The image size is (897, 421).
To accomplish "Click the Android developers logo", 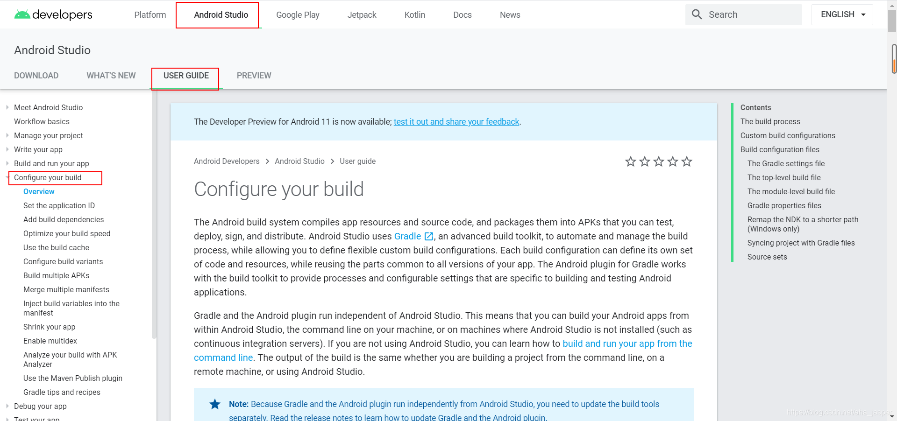I will pos(53,14).
